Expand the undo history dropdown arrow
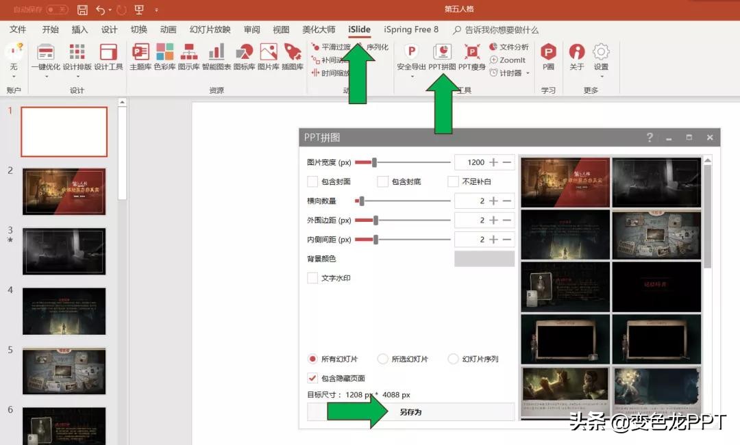Image resolution: width=740 pixels, height=445 pixels. [110, 10]
